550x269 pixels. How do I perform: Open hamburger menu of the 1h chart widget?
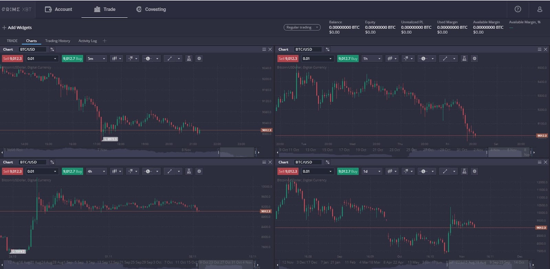coord(540,49)
